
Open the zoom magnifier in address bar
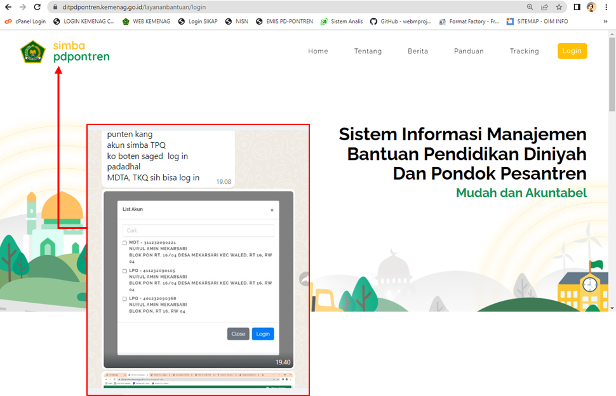(530, 7)
